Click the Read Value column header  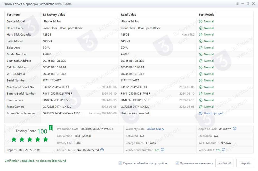128,14
